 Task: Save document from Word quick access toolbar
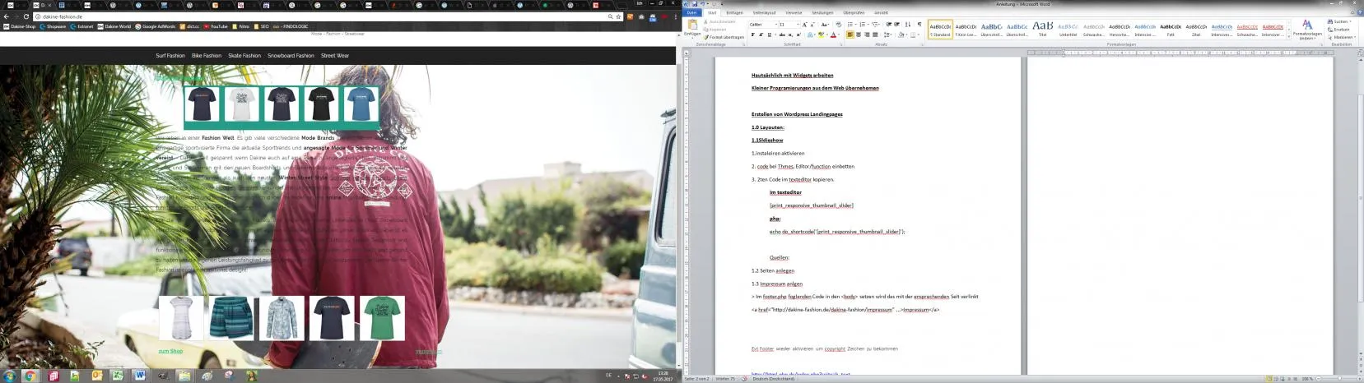pos(695,4)
